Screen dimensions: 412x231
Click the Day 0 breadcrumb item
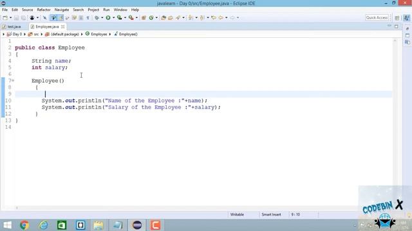point(15,34)
